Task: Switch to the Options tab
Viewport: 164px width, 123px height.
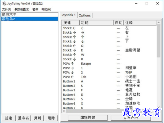Action: click(x=85, y=16)
